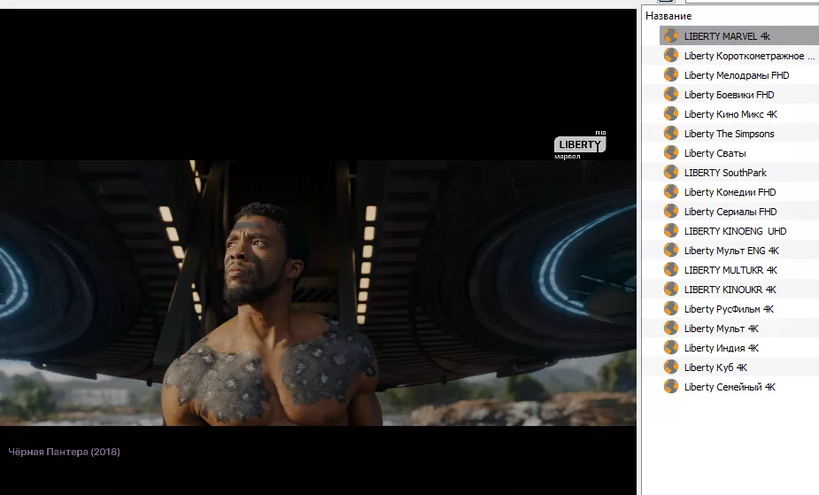819x495 pixels.
Task: Open Liberty Семейный 4K channel
Action: pos(730,387)
